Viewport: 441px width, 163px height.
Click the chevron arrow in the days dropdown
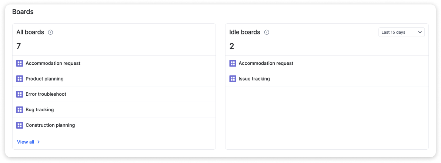click(420, 32)
